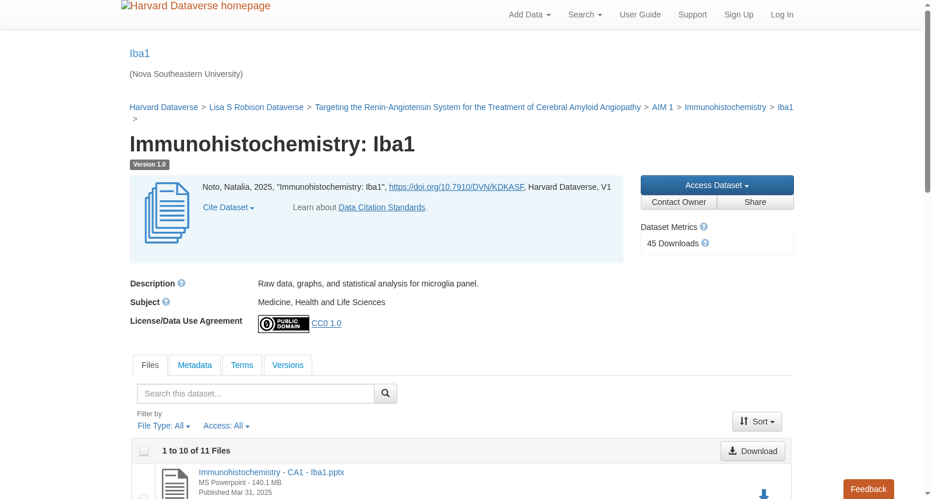Screen dimensions: 932x499
Task: Click the dataset document icon
Action: (x=167, y=213)
